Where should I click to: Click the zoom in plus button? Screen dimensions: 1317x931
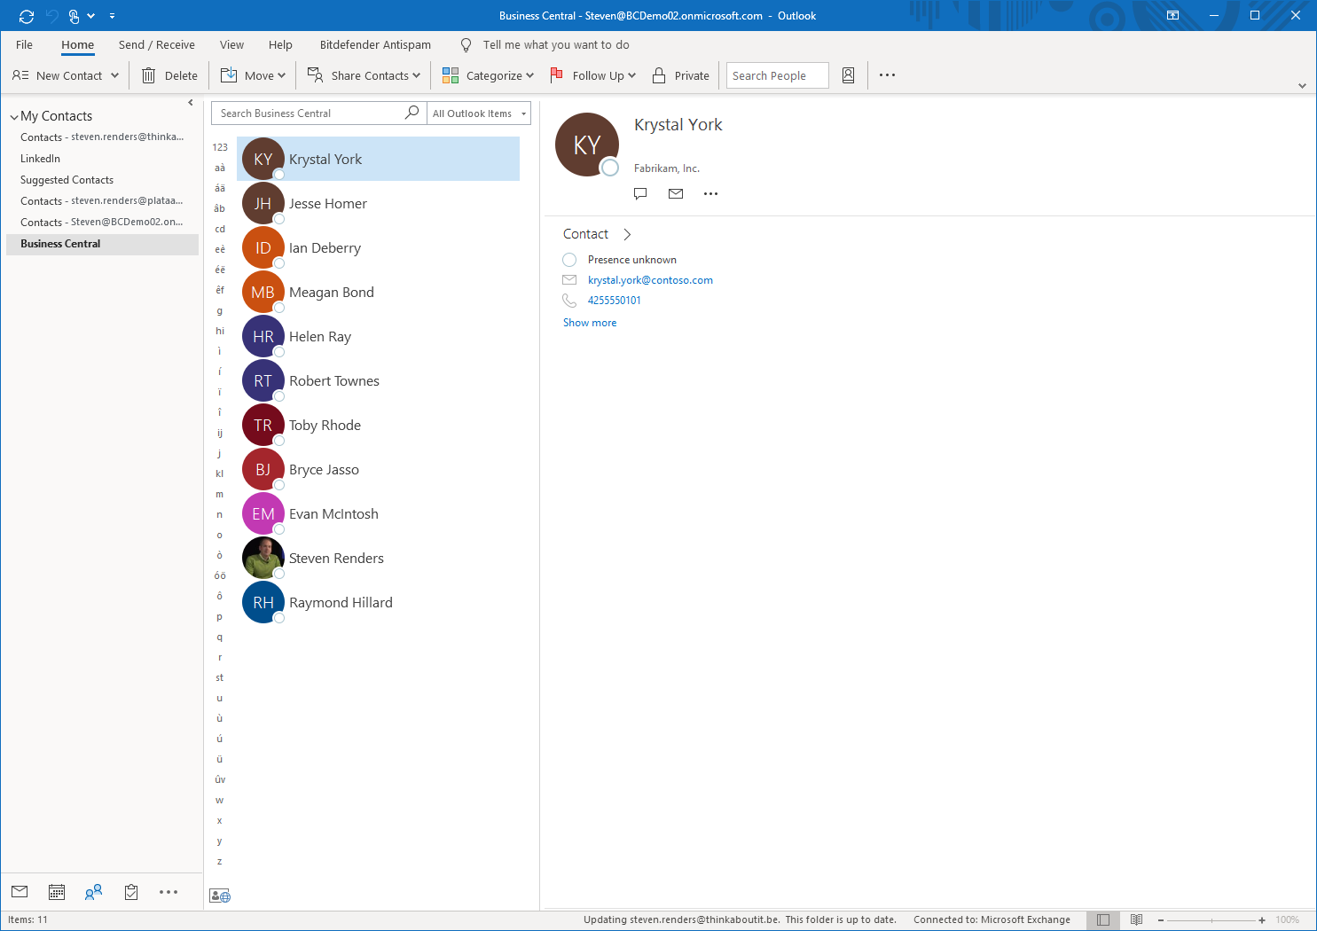(1261, 919)
